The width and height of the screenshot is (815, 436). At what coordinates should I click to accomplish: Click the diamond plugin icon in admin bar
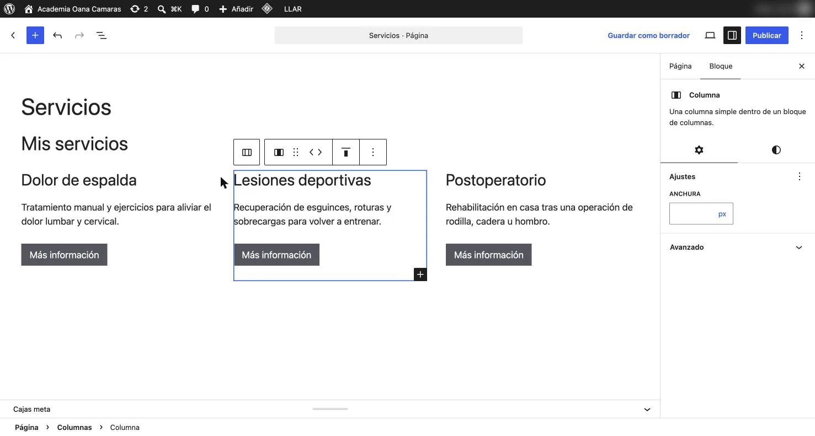(x=267, y=9)
